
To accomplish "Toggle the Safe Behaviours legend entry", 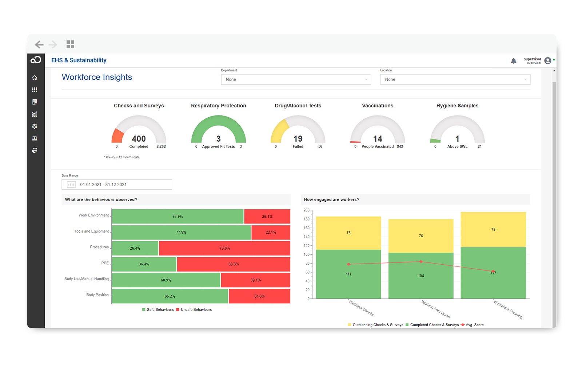I will (x=158, y=310).
